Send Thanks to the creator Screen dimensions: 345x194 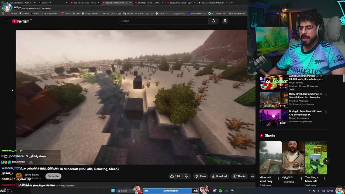click(x=239, y=176)
